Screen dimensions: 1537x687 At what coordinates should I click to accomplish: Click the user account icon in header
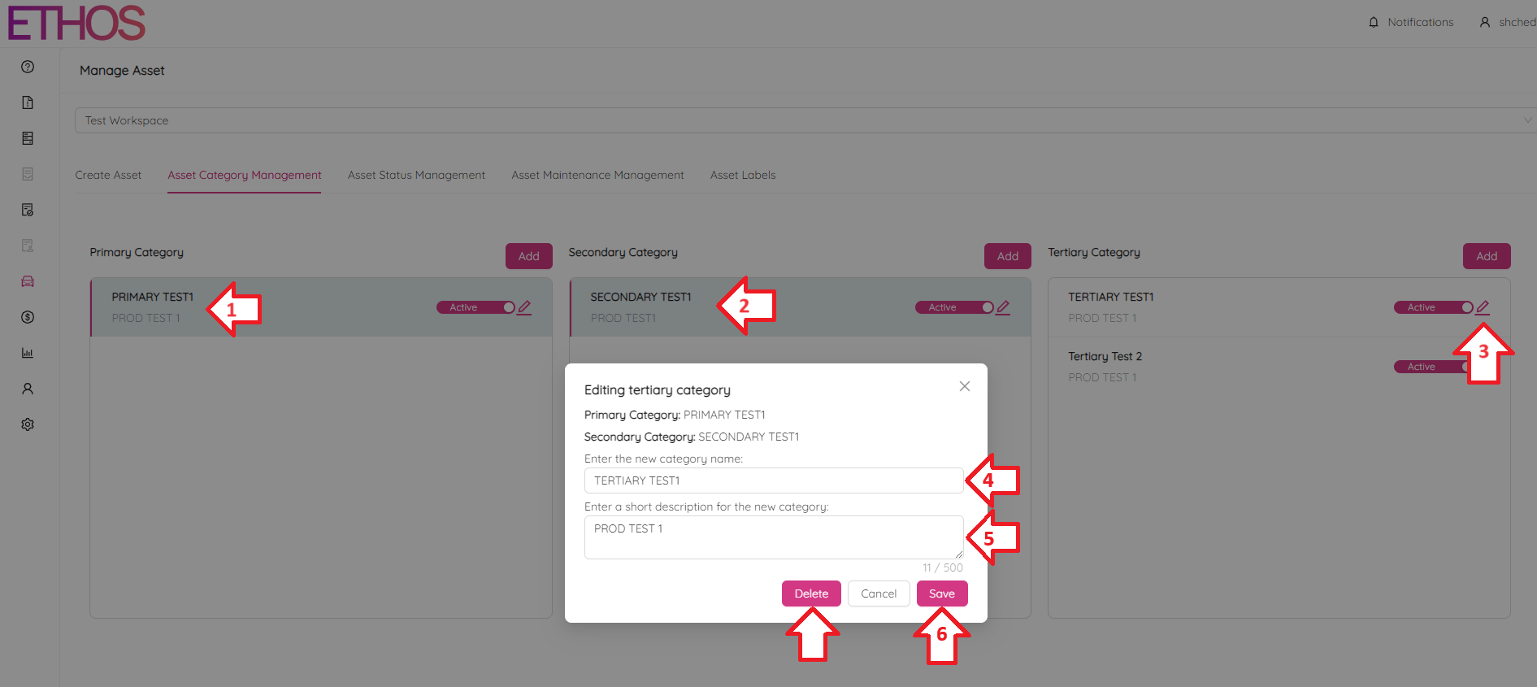[1485, 22]
